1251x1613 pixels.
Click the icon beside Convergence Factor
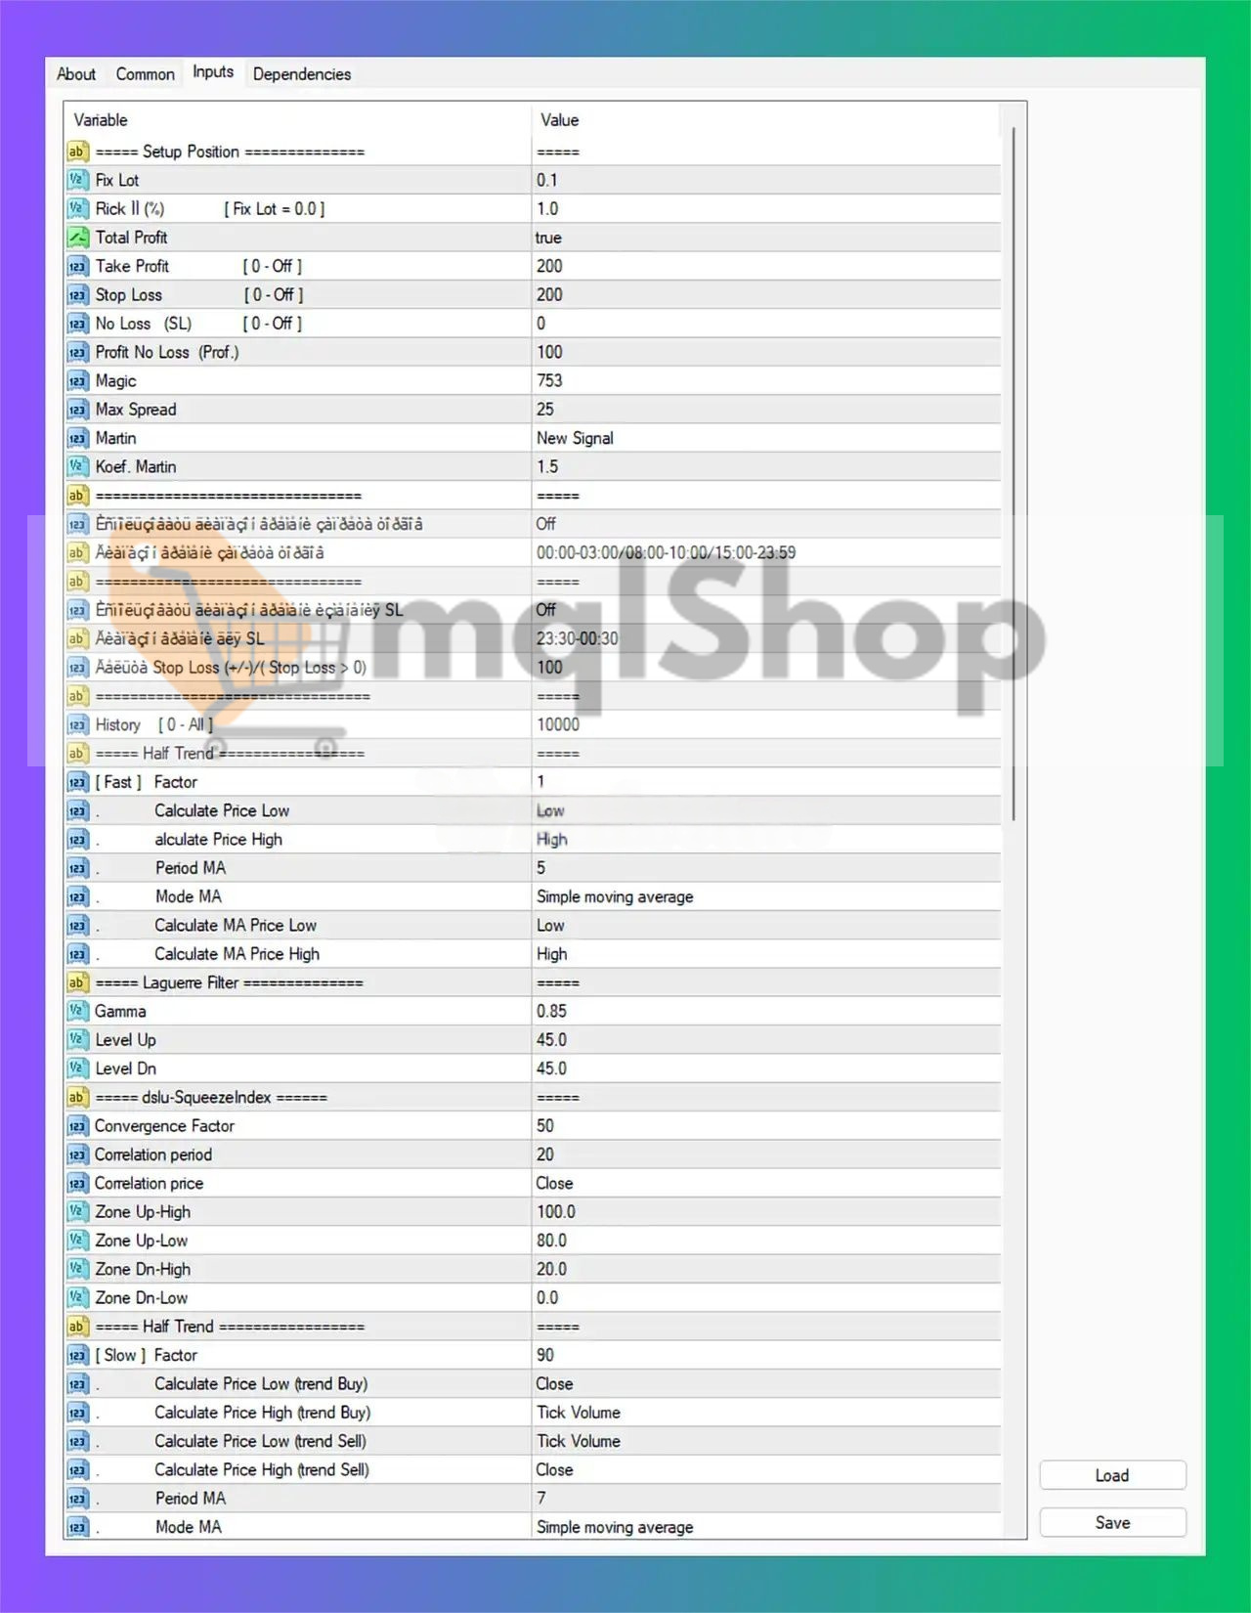pos(77,1126)
